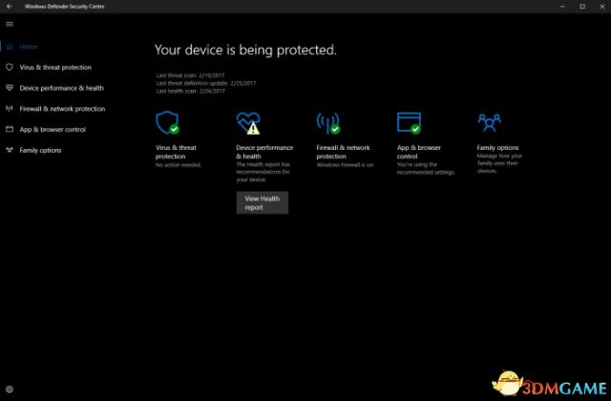Click the Windows Defender Security Centre title
Screen dimensions: 611x401
click(x=65, y=7)
